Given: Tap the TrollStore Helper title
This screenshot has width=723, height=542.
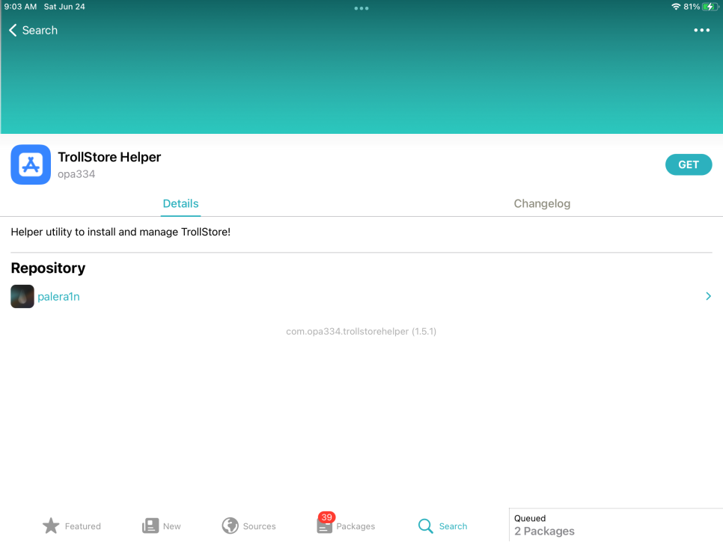Looking at the screenshot, I should [109, 157].
